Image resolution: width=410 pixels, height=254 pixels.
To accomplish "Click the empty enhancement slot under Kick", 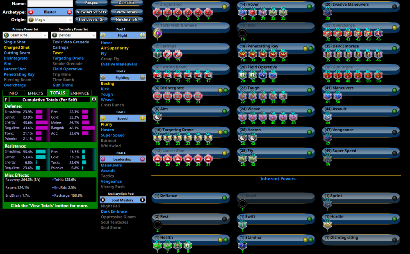I will pyautogui.click(x=242, y=33).
